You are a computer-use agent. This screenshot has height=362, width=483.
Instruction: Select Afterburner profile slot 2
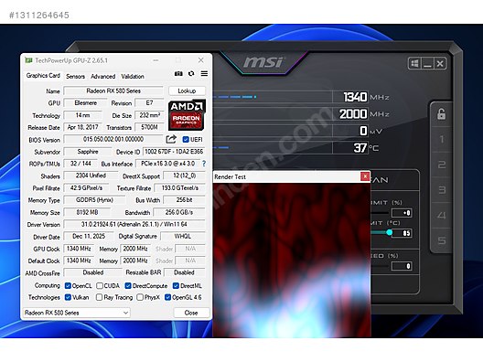click(442, 165)
